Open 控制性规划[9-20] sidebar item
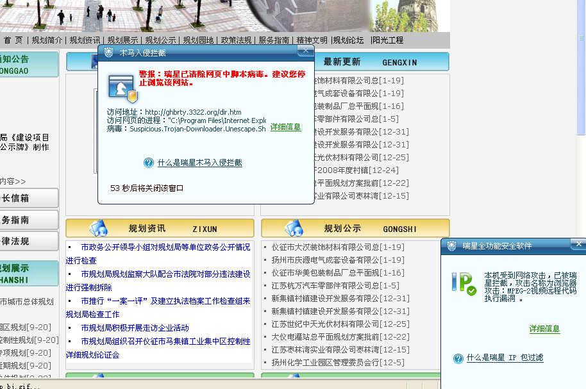This screenshot has height=389, width=586. click(x=29, y=340)
